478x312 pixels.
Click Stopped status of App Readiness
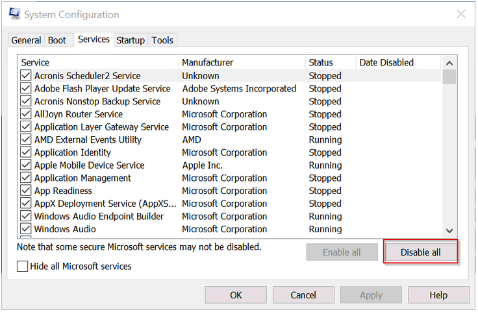point(325,191)
